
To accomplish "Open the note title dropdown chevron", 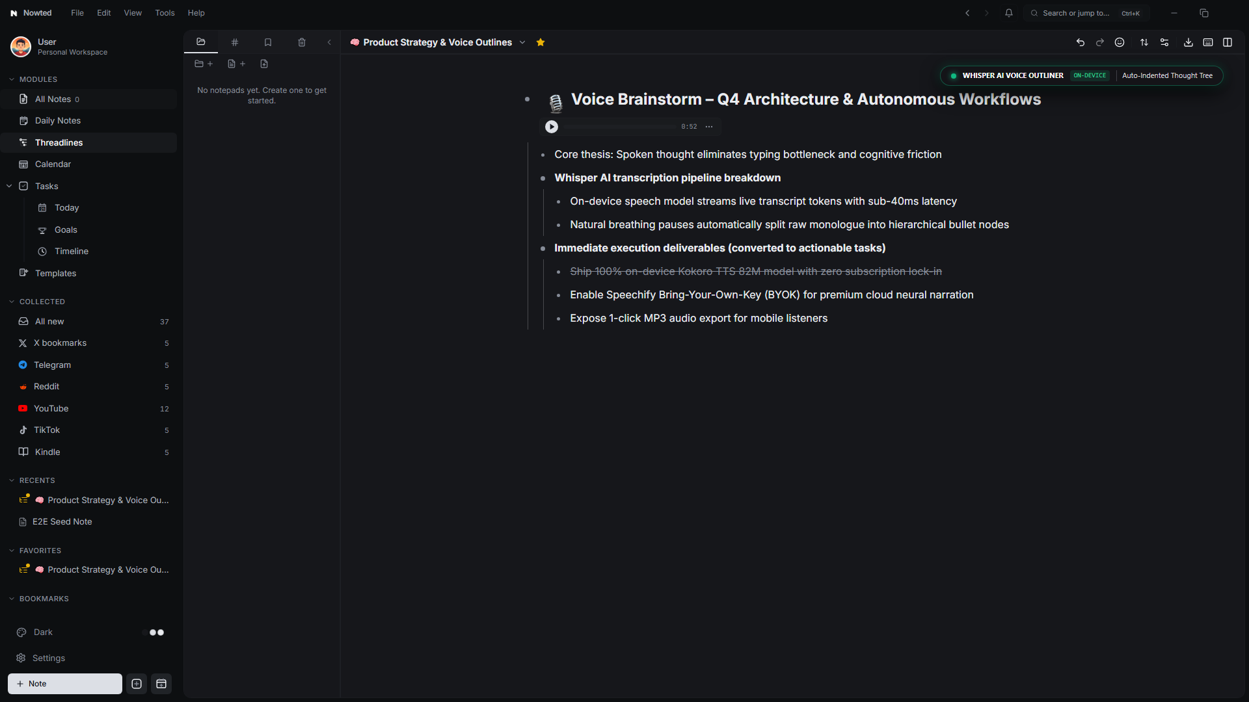I will (x=522, y=42).
